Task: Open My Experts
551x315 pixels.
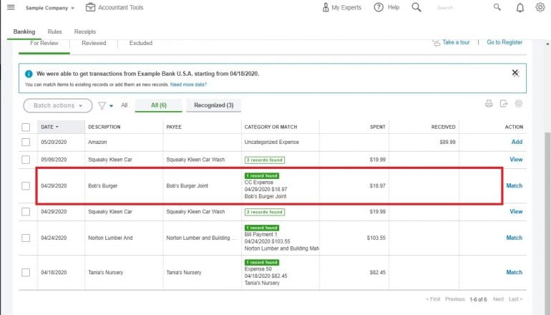Action: 341,8
